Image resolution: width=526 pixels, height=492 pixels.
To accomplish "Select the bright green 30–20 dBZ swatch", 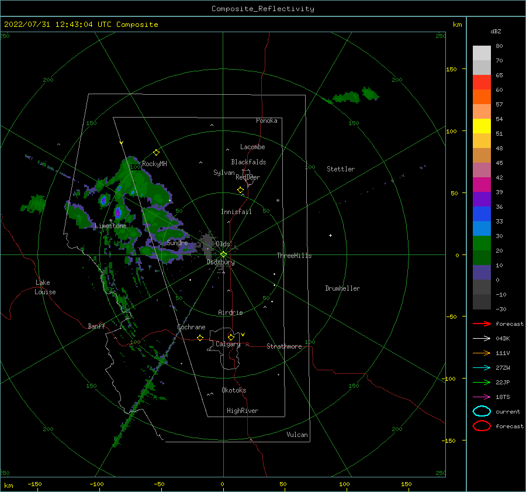I will click(482, 243).
